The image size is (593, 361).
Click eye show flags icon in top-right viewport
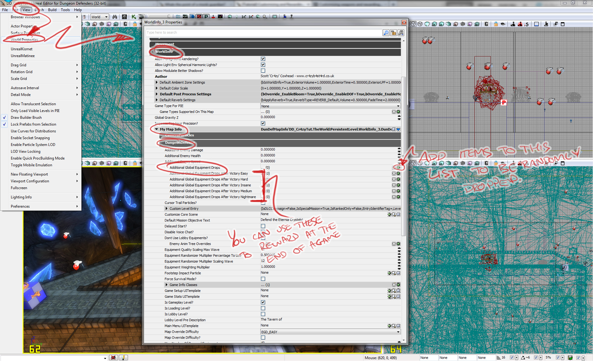[x=503, y=24]
